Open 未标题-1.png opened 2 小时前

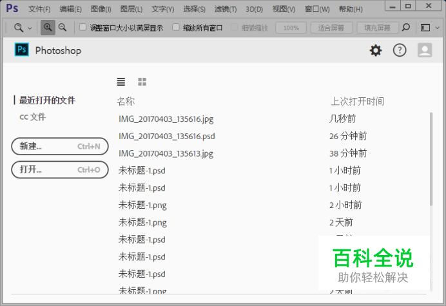point(142,205)
